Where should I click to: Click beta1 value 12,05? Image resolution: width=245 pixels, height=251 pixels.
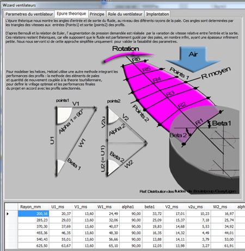click(x=152, y=246)
